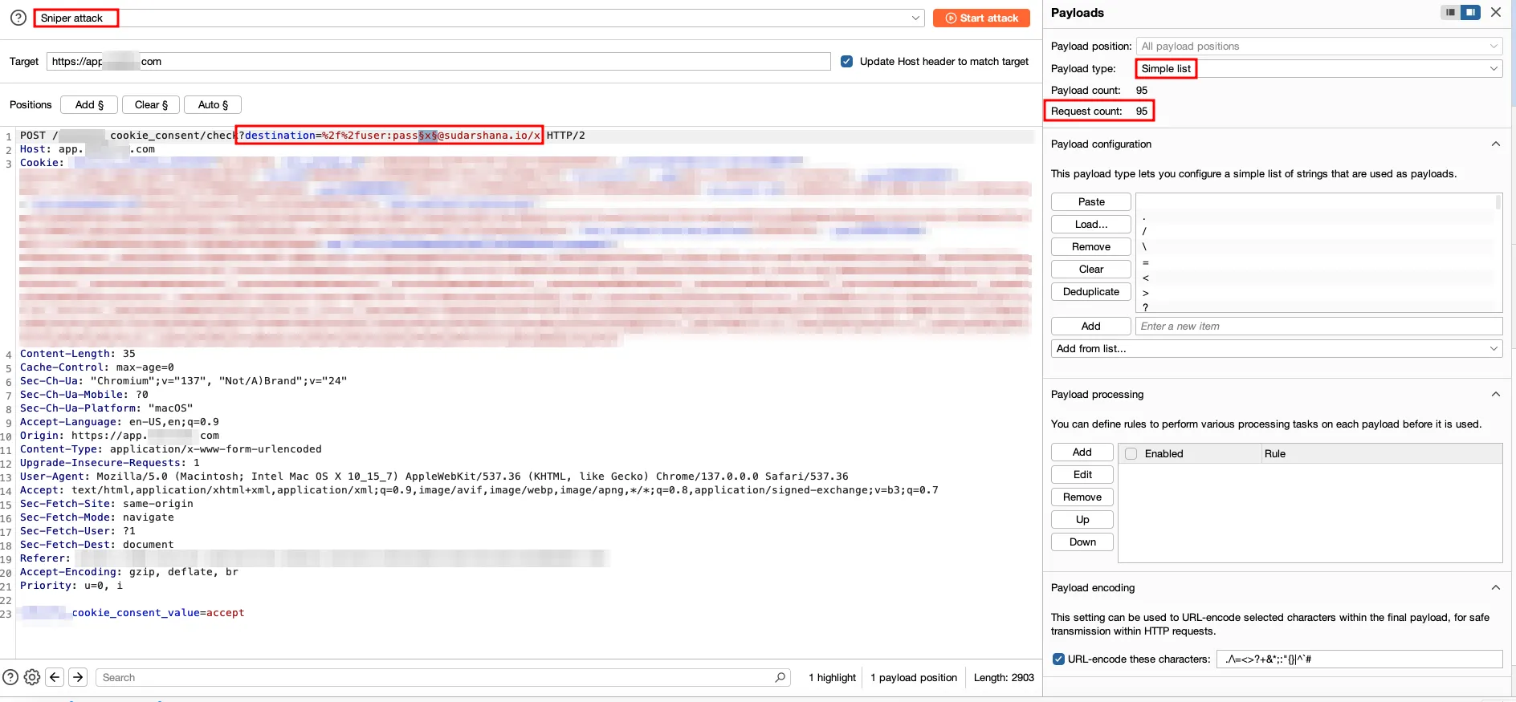Select the '?' payload in the list
This screenshot has width=1516, height=702.
[x=1315, y=306]
